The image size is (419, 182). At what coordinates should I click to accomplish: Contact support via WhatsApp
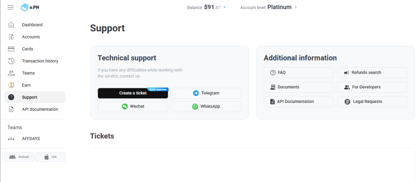click(x=206, y=107)
